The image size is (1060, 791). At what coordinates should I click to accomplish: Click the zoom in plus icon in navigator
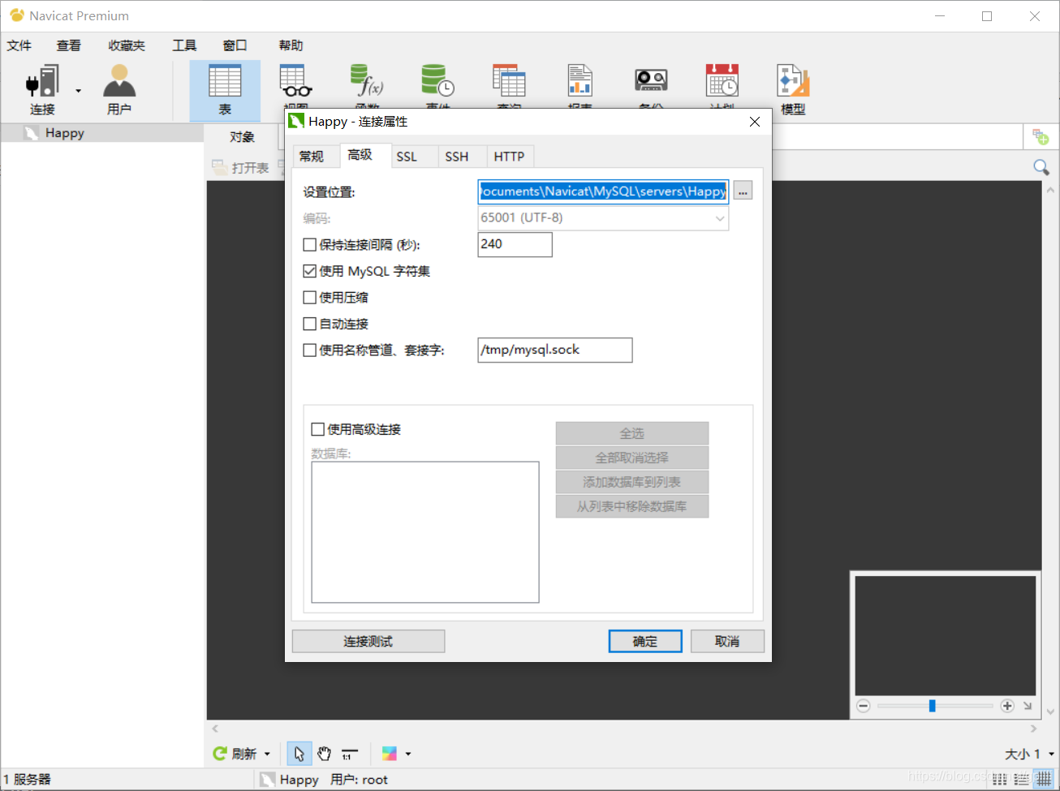1007,706
